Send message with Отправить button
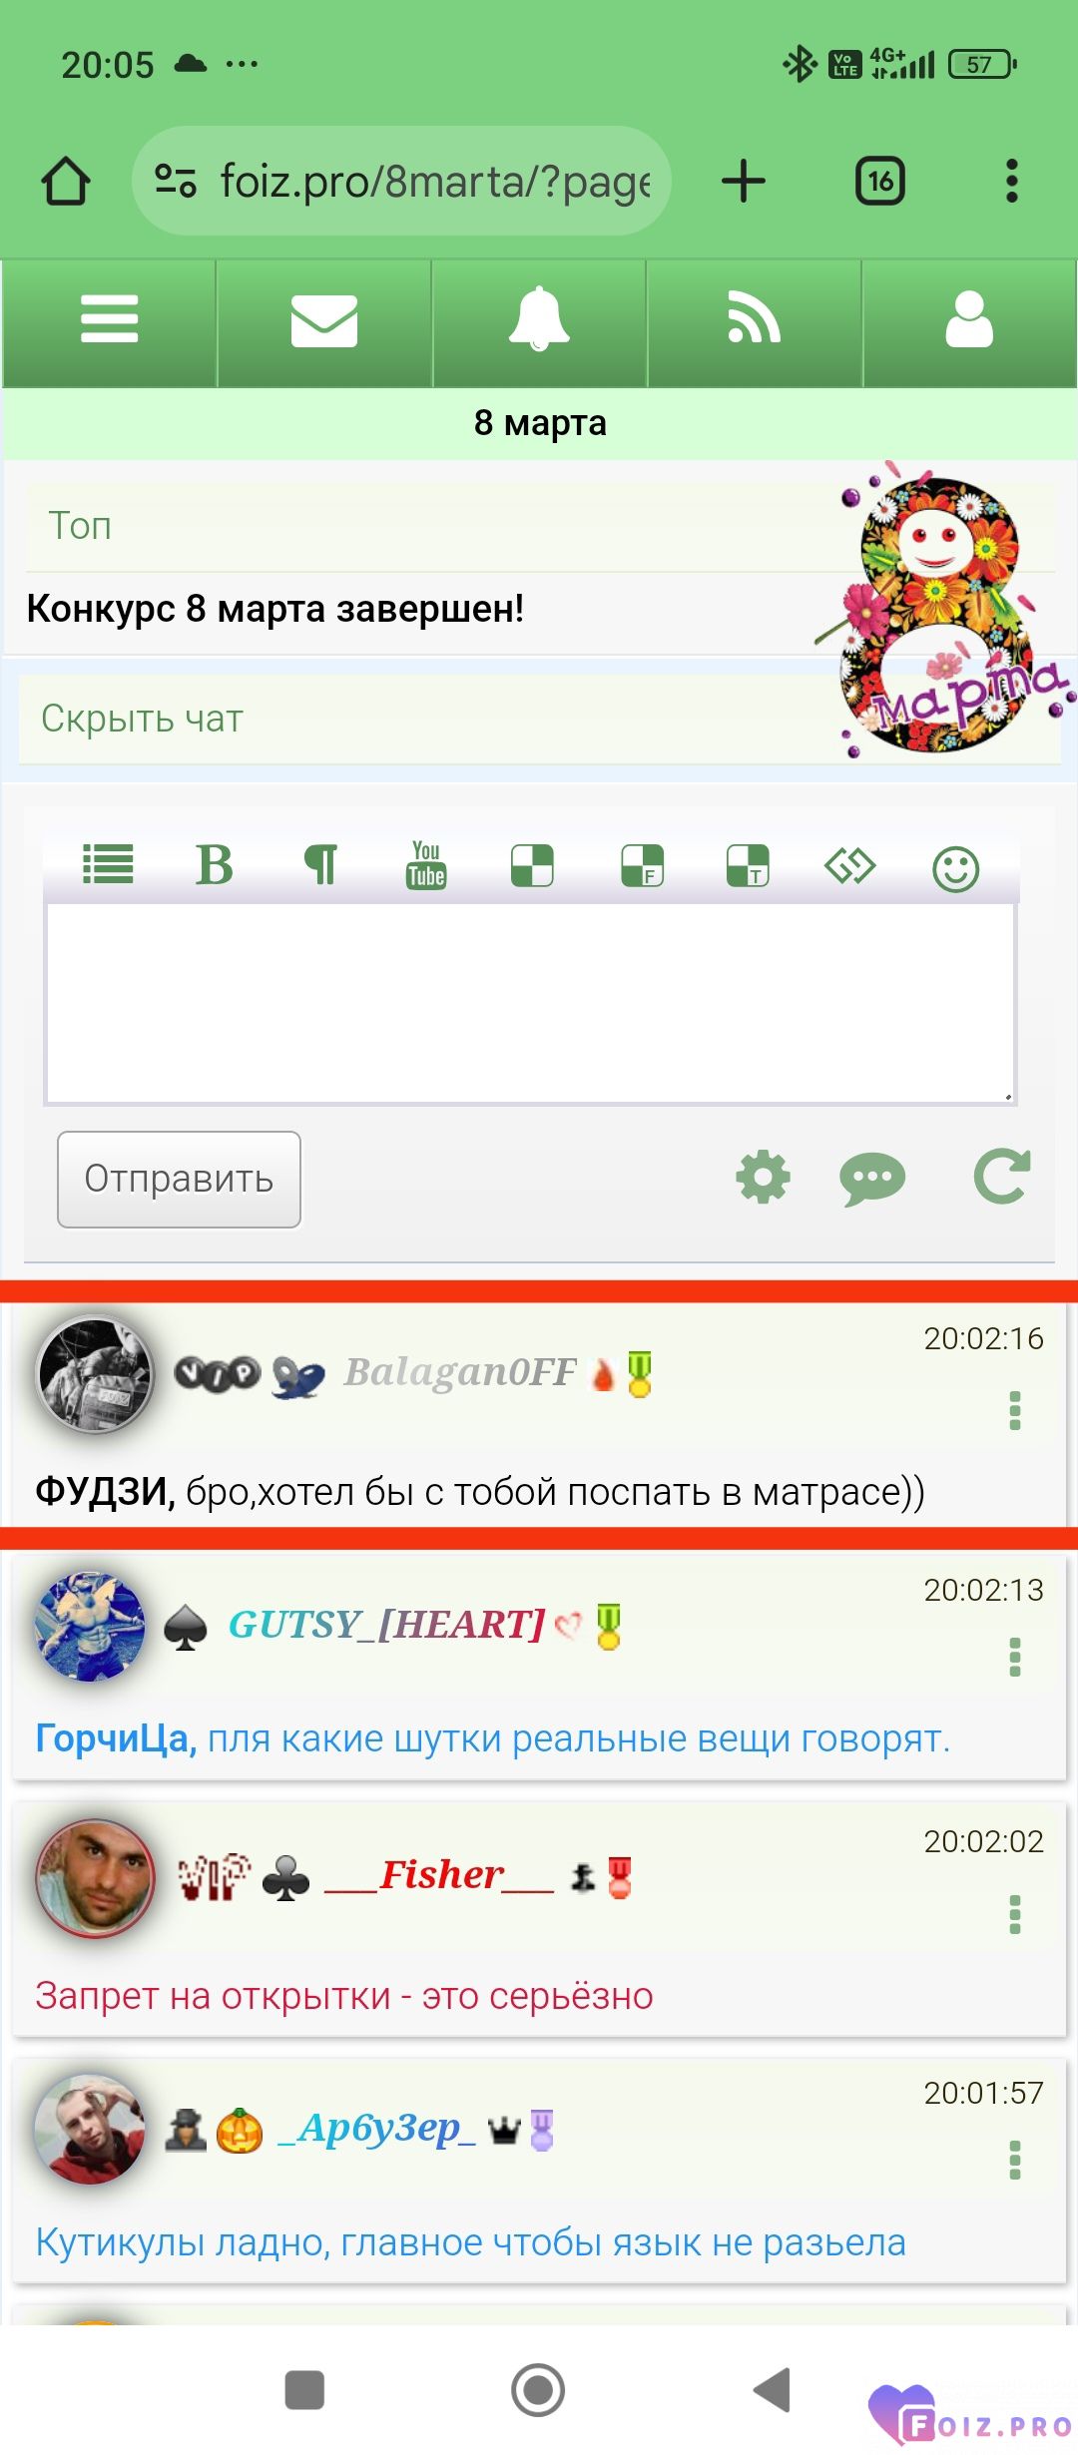 179,1179
